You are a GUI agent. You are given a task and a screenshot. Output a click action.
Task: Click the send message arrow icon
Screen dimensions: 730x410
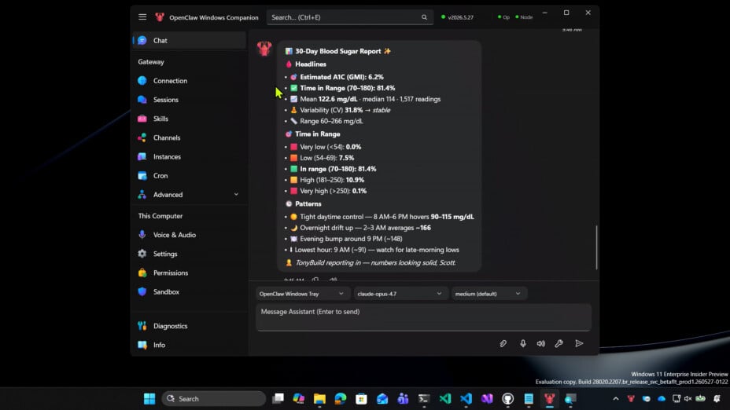pyautogui.click(x=579, y=343)
